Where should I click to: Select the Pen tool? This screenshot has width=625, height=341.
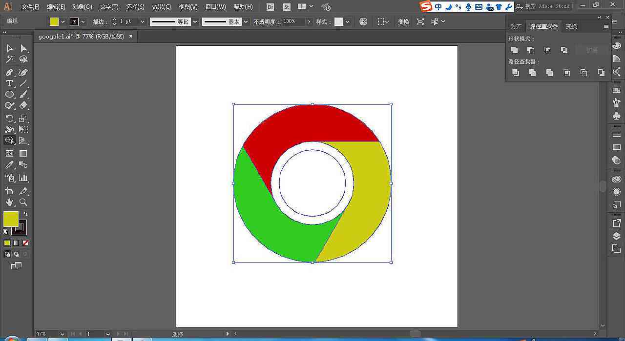coord(9,72)
